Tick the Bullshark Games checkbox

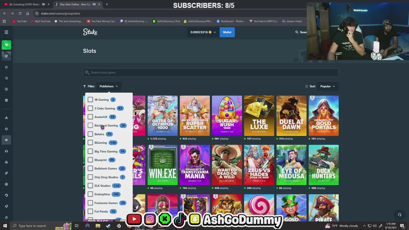[x=90, y=169]
